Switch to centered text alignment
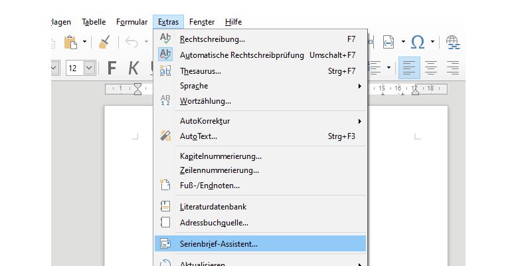Screen dimensions: 510x266 click(431, 68)
